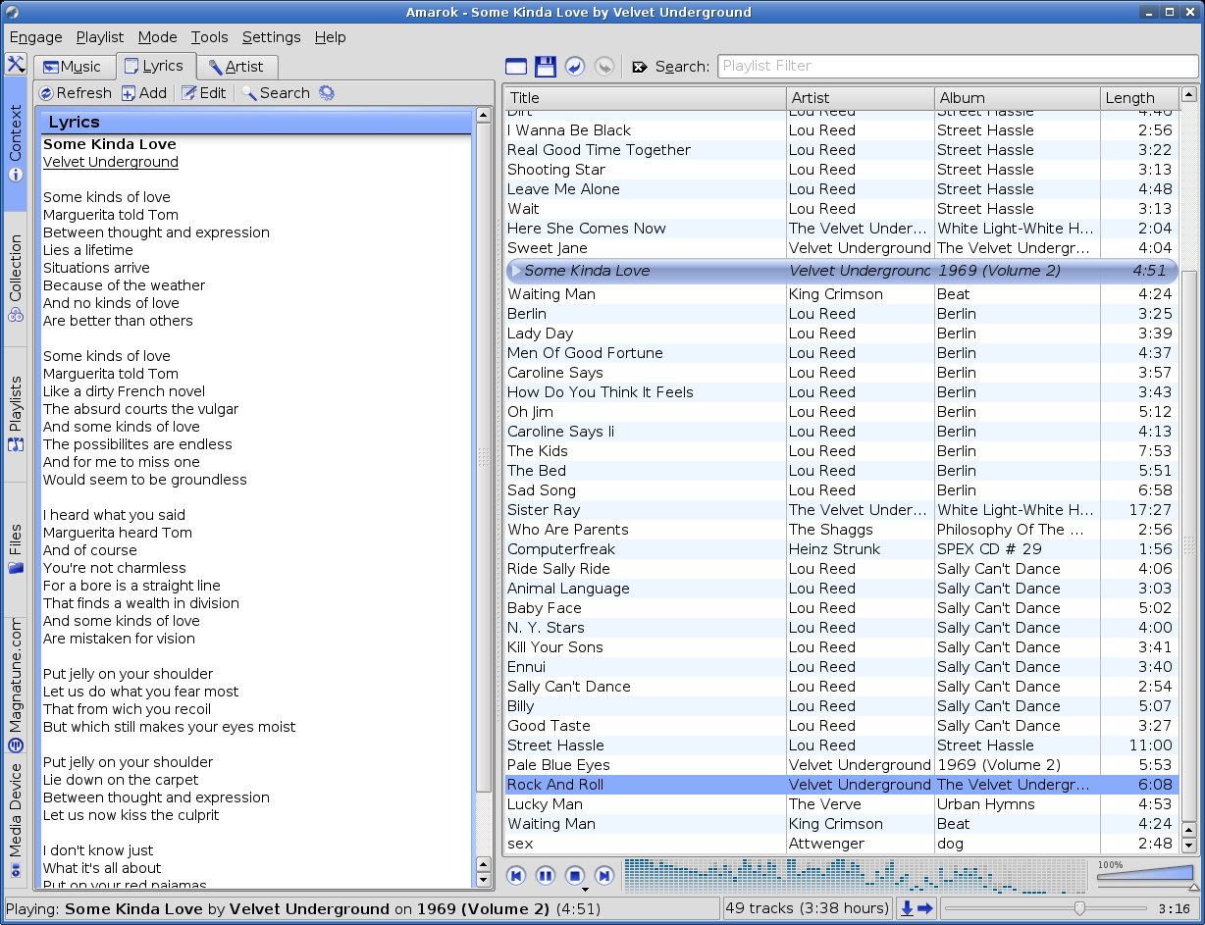1205x925 pixels.
Task: Click the Edit lyrics icon button
Action: pos(204,93)
